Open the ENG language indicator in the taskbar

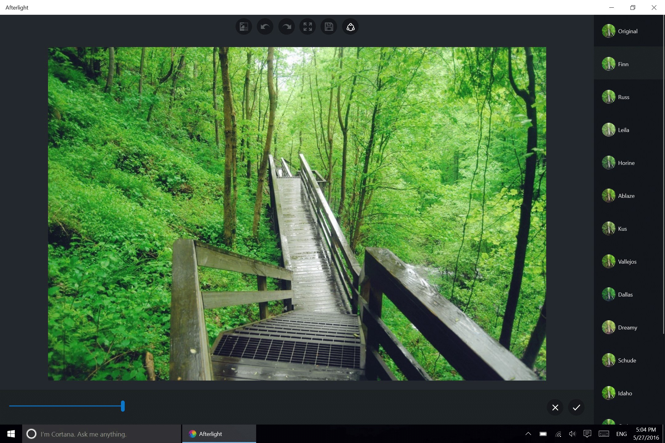click(622, 434)
